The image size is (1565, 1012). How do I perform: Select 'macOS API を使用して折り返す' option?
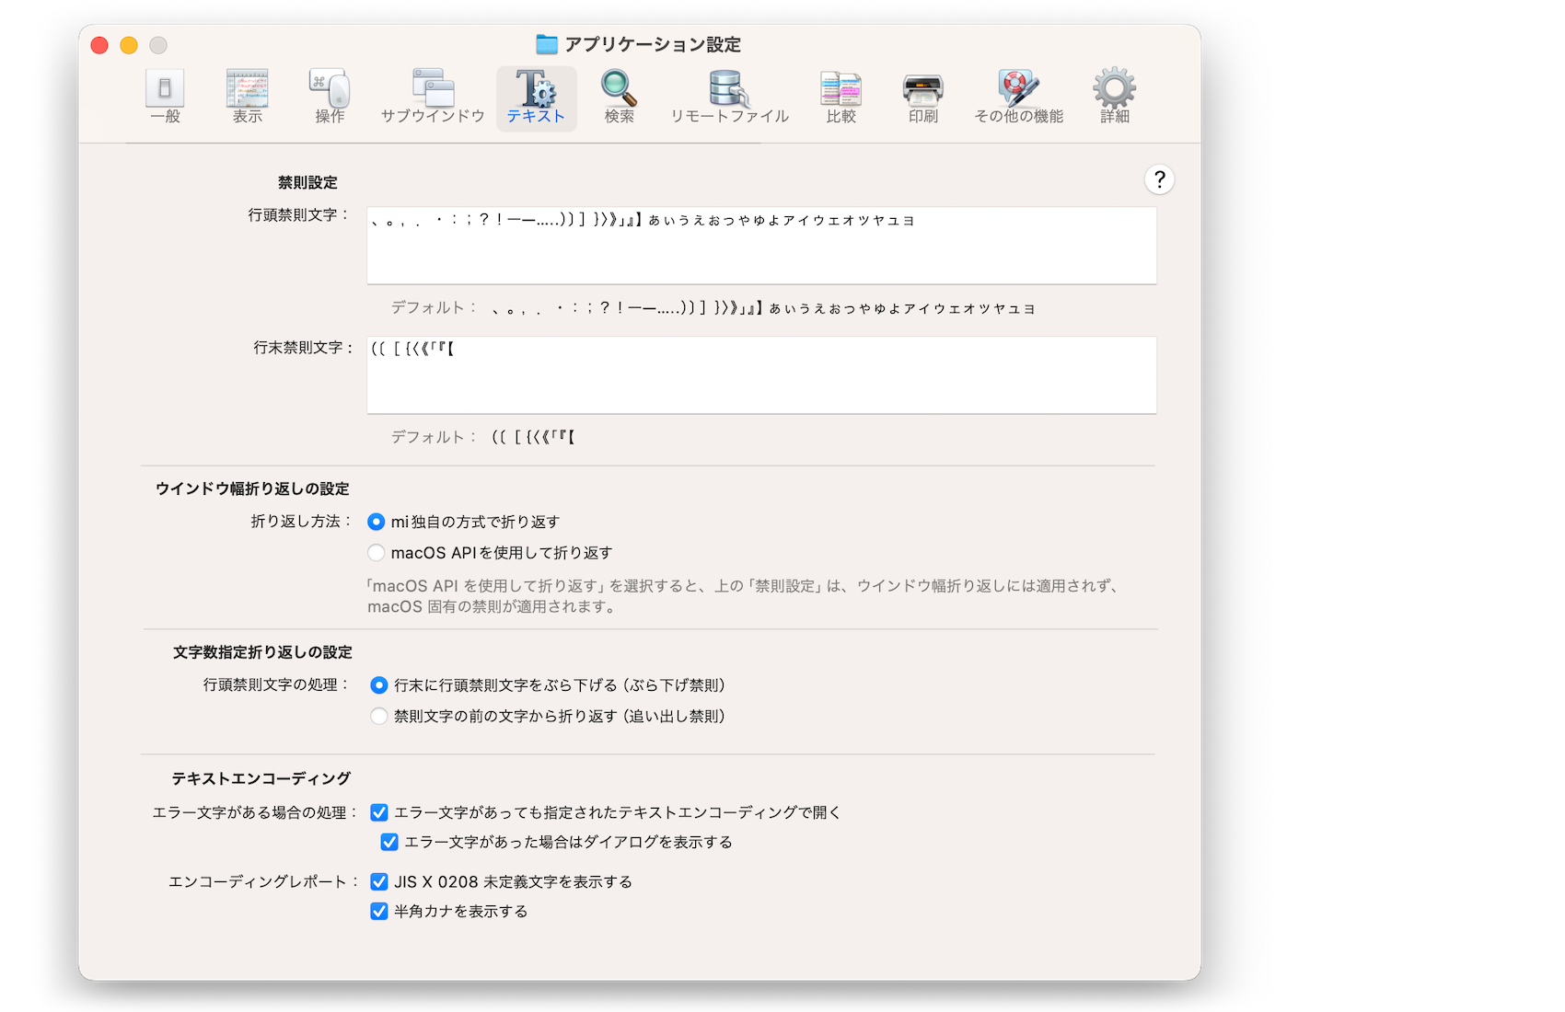(x=377, y=553)
